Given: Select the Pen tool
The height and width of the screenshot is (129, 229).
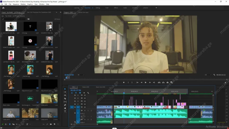Looking at the screenshot, I should coord(65,105).
